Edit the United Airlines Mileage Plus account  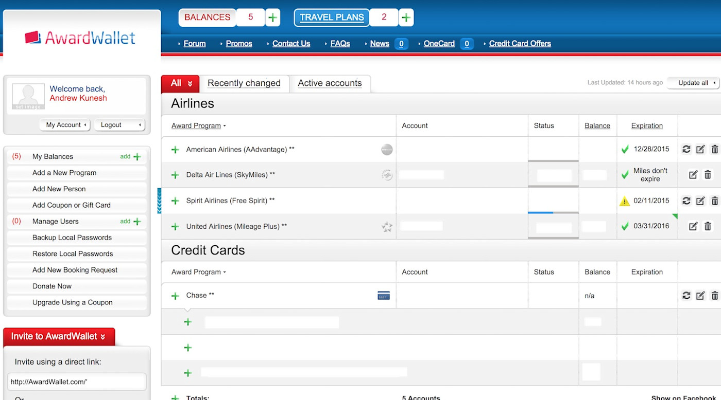(693, 226)
